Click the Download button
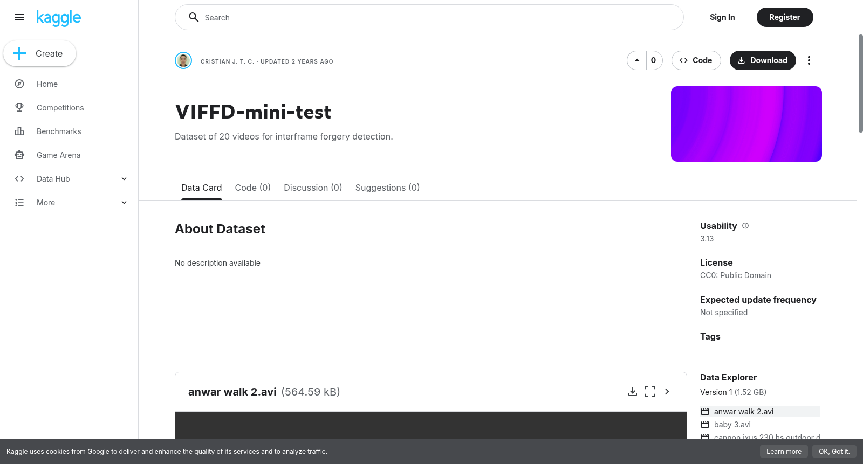This screenshot has height=464, width=863. coord(763,60)
